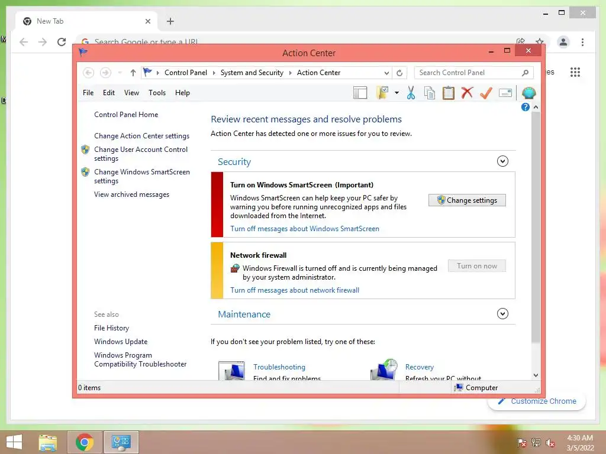Click the red X Delete icon
This screenshot has width=606, height=454.
click(x=468, y=93)
